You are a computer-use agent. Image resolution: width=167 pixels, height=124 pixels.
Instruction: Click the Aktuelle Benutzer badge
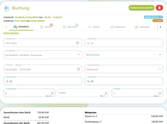tap(154, 17)
